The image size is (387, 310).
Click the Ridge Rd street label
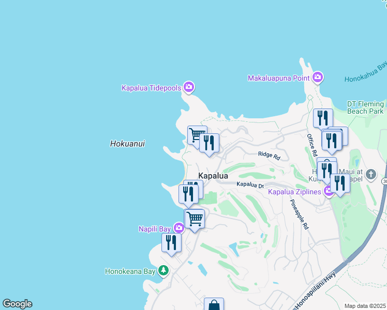point(269,156)
